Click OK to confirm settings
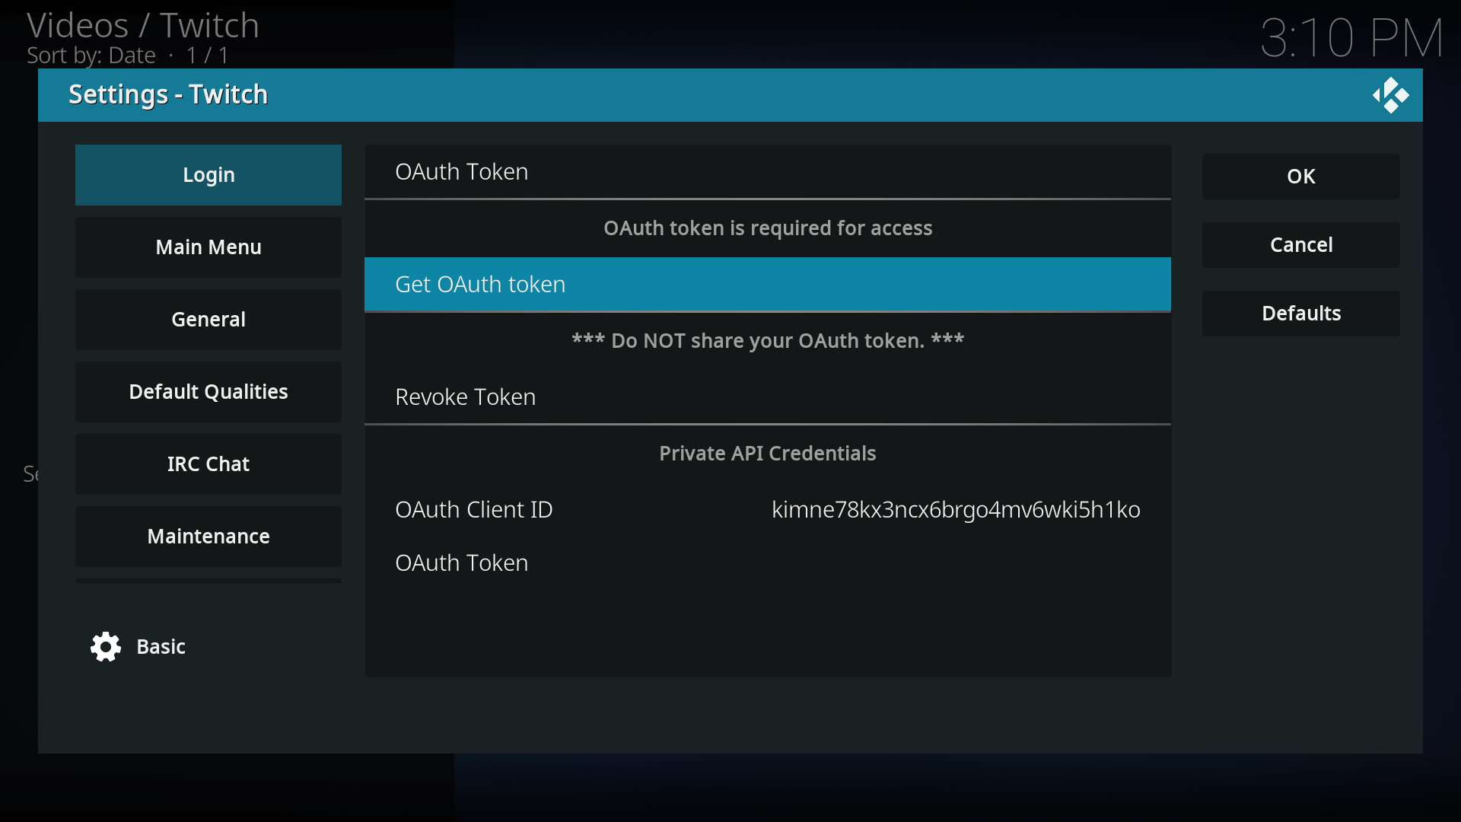1461x822 pixels. click(1301, 177)
